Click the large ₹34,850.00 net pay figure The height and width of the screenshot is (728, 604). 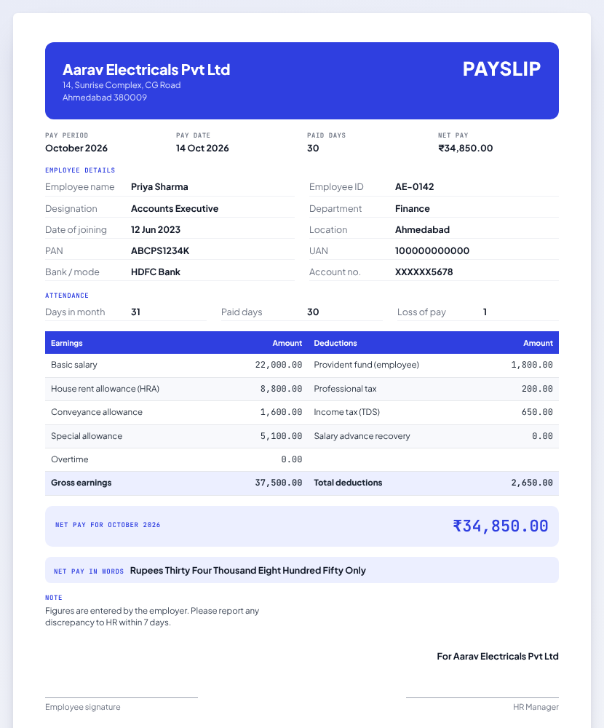[x=501, y=526]
